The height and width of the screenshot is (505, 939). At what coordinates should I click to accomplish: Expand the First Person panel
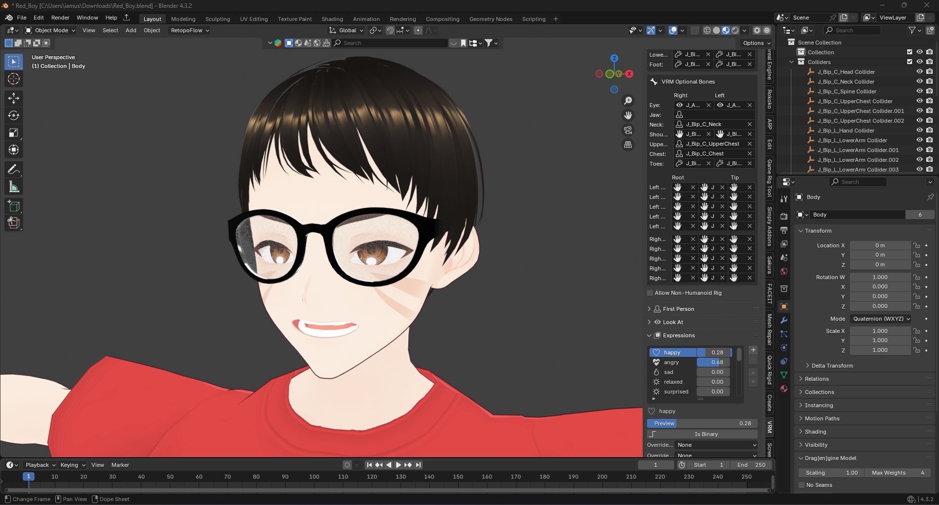pos(678,309)
